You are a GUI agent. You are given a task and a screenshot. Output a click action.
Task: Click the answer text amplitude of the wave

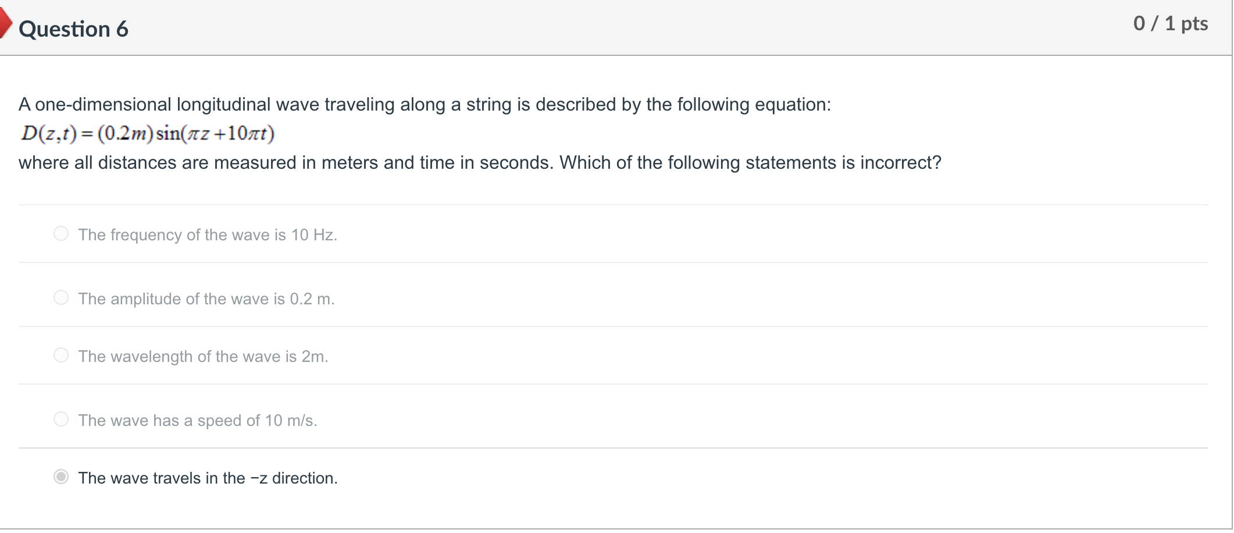click(x=206, y=298)
